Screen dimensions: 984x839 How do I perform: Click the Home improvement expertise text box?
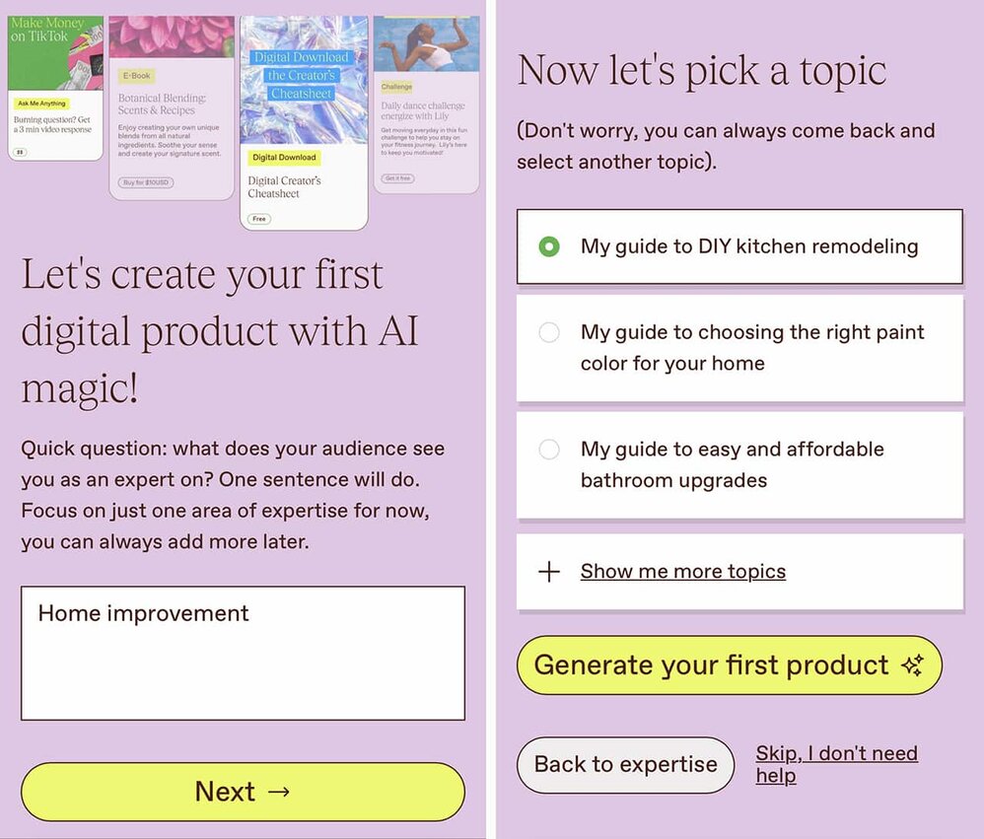point(243,653)
